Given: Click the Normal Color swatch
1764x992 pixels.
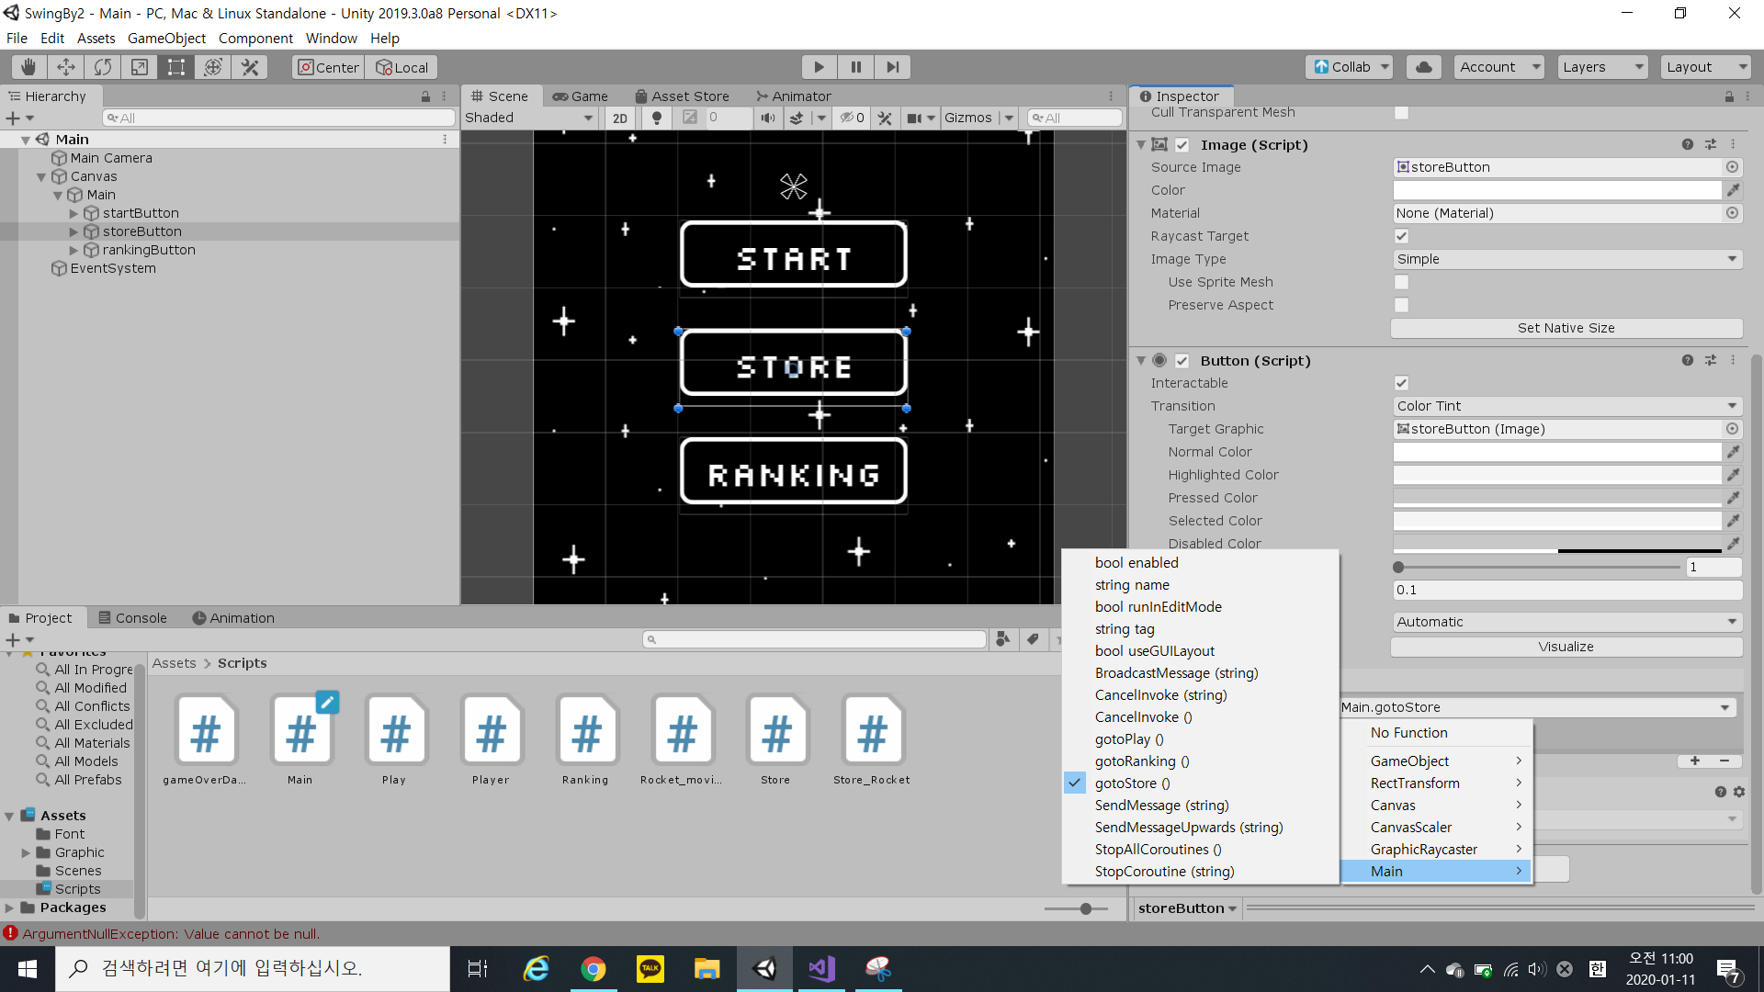Looking at the screenshot, I should click(1556, 452).
